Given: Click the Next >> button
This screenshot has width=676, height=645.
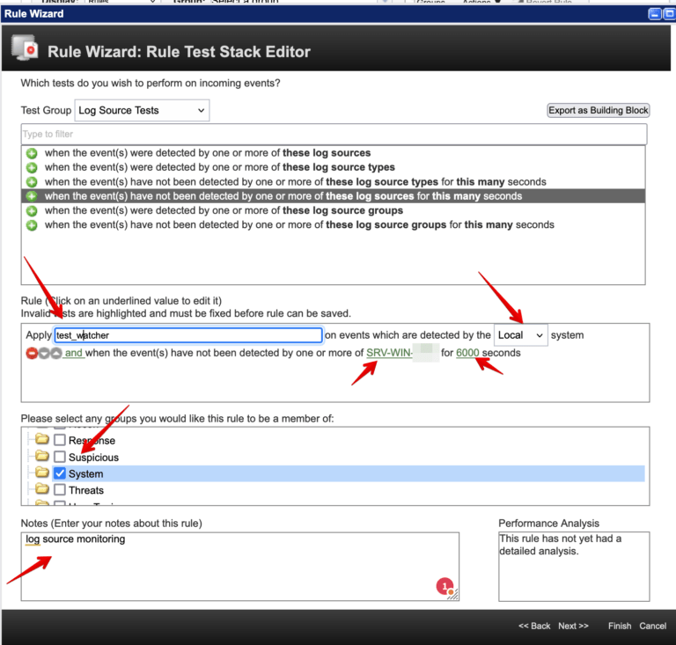Looking at the screenshot, I should (x=573, y=626).
